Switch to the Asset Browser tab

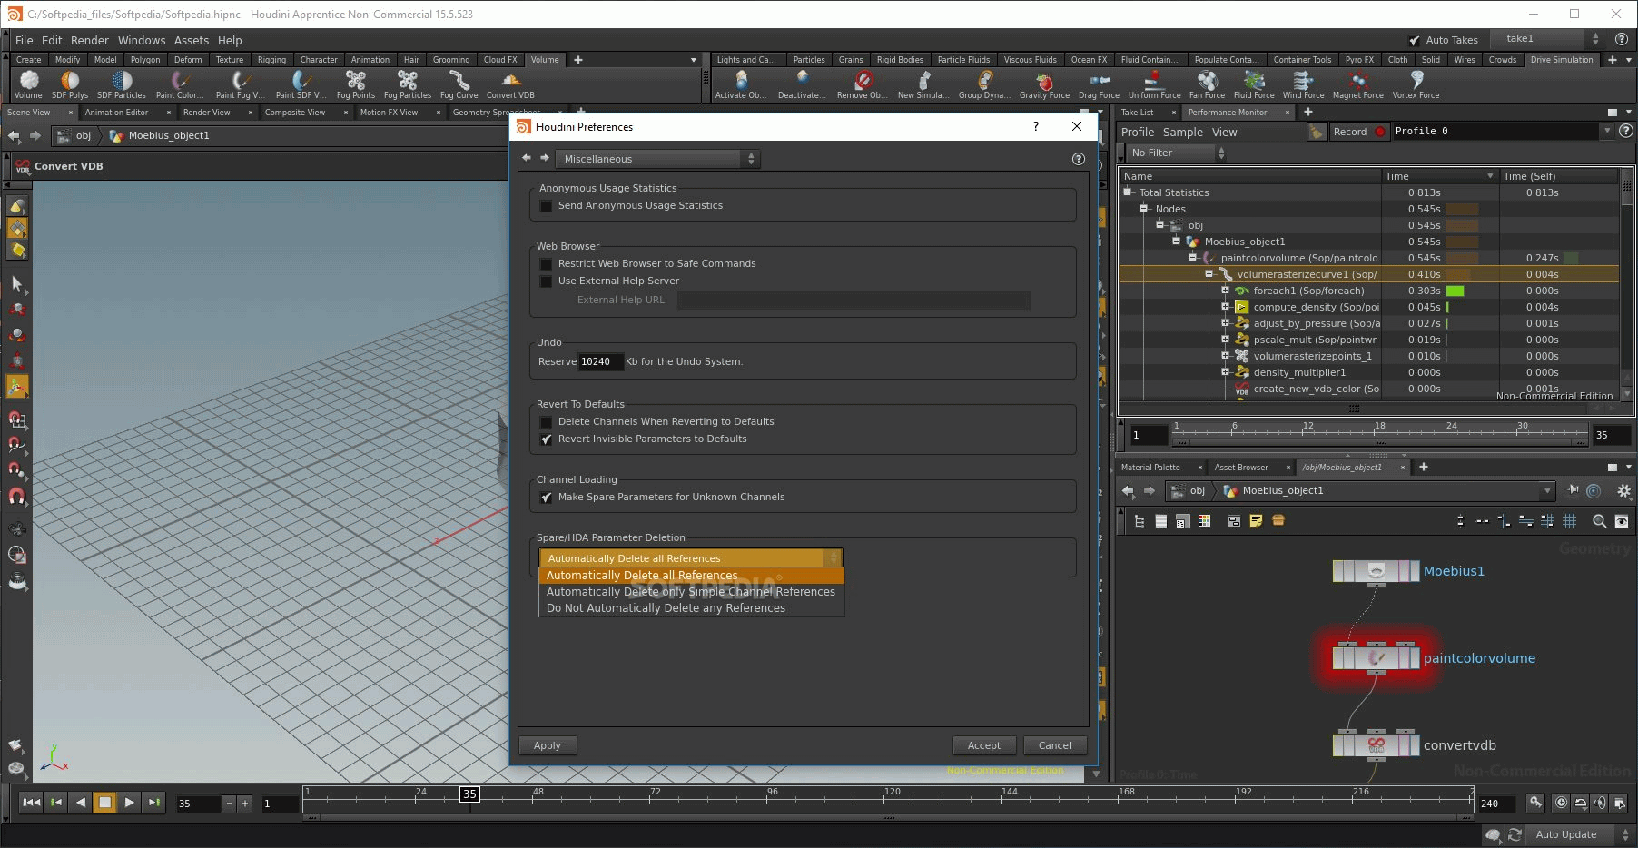(x=1241, y=468)
